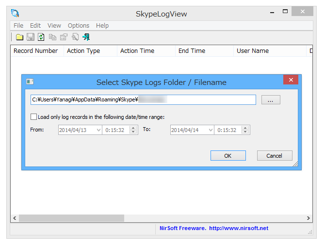Open the nirsoft.net link in status bar
This screenshot has height=248, width=325.
[239, 228]
